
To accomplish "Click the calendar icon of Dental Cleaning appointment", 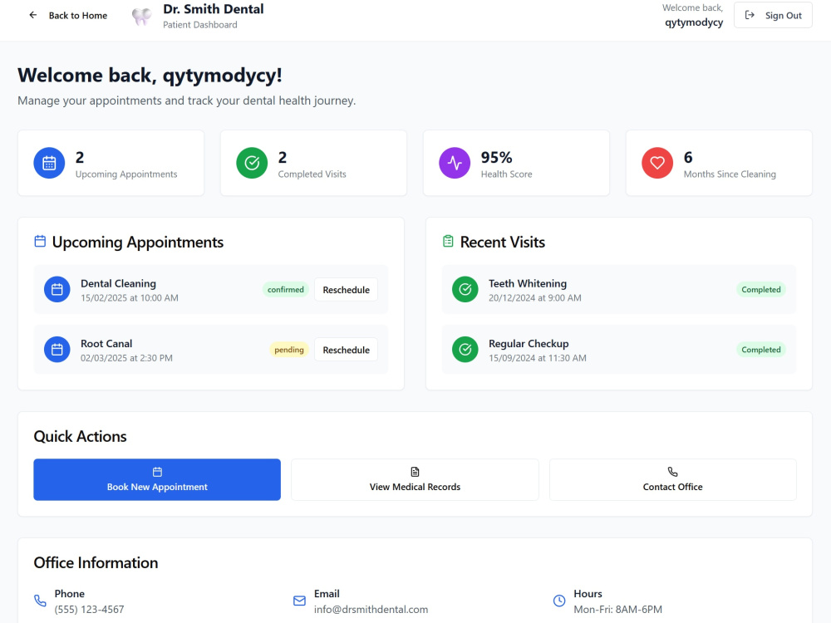I will pyautogui.click(x=57, y=290).
